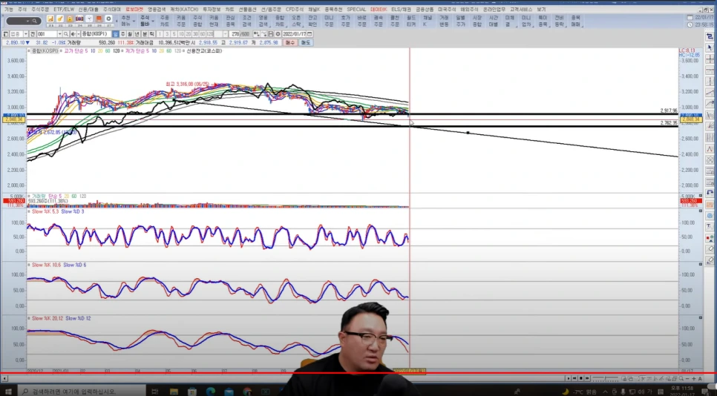717x396 pixels.
Task: Select 일 (daily) chart period
Action: [116, 34]
